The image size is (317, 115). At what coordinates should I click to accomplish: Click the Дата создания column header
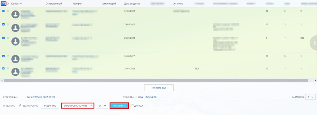click(132, 4)
